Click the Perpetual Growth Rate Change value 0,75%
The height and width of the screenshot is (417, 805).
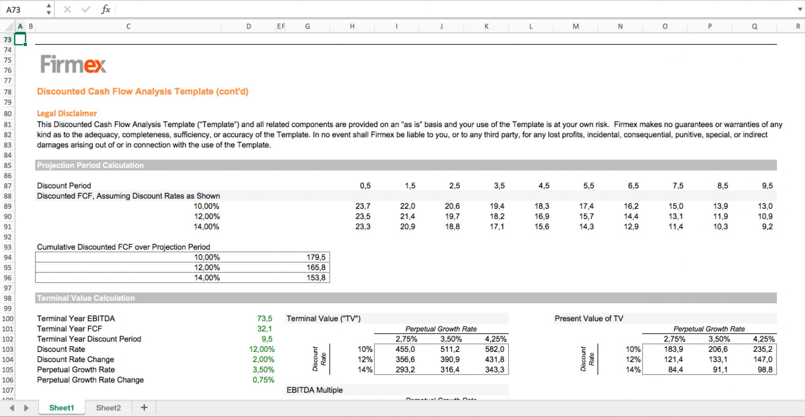[263, 380]
